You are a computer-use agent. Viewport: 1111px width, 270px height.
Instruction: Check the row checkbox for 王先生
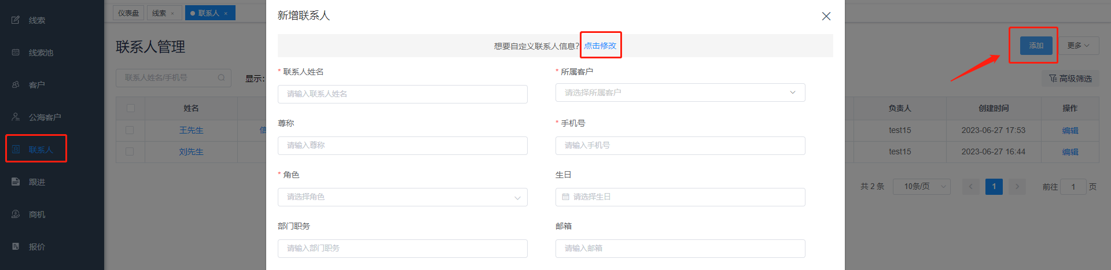pos(130,131)
